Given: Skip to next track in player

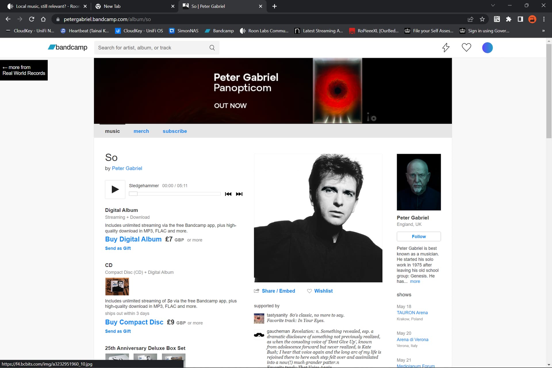Looking at the screenshot, I should click(x=239, y=194).
